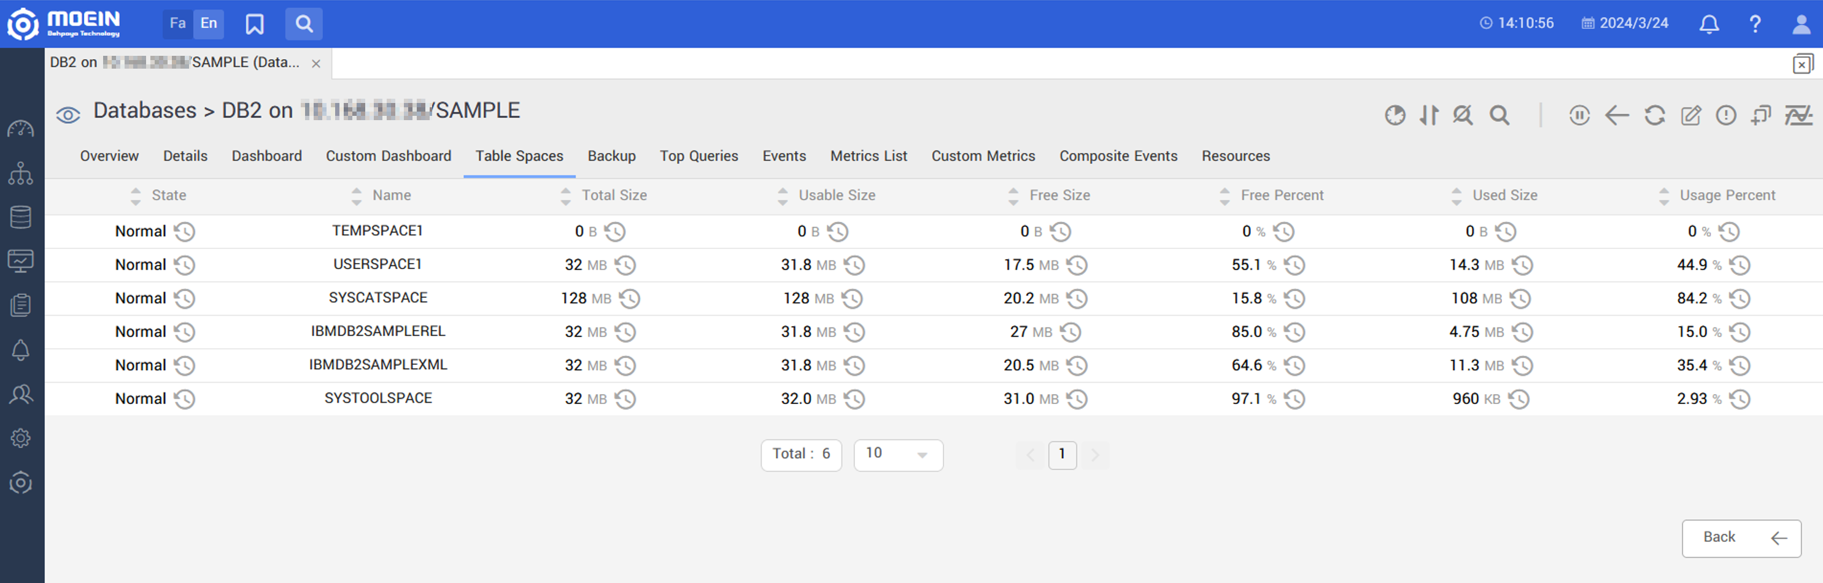
Task: Open the Top Queries tab
Action: (699, 156)
